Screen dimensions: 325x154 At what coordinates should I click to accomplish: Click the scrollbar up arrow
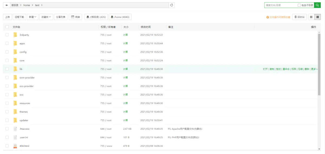click(x=319, y=32)
